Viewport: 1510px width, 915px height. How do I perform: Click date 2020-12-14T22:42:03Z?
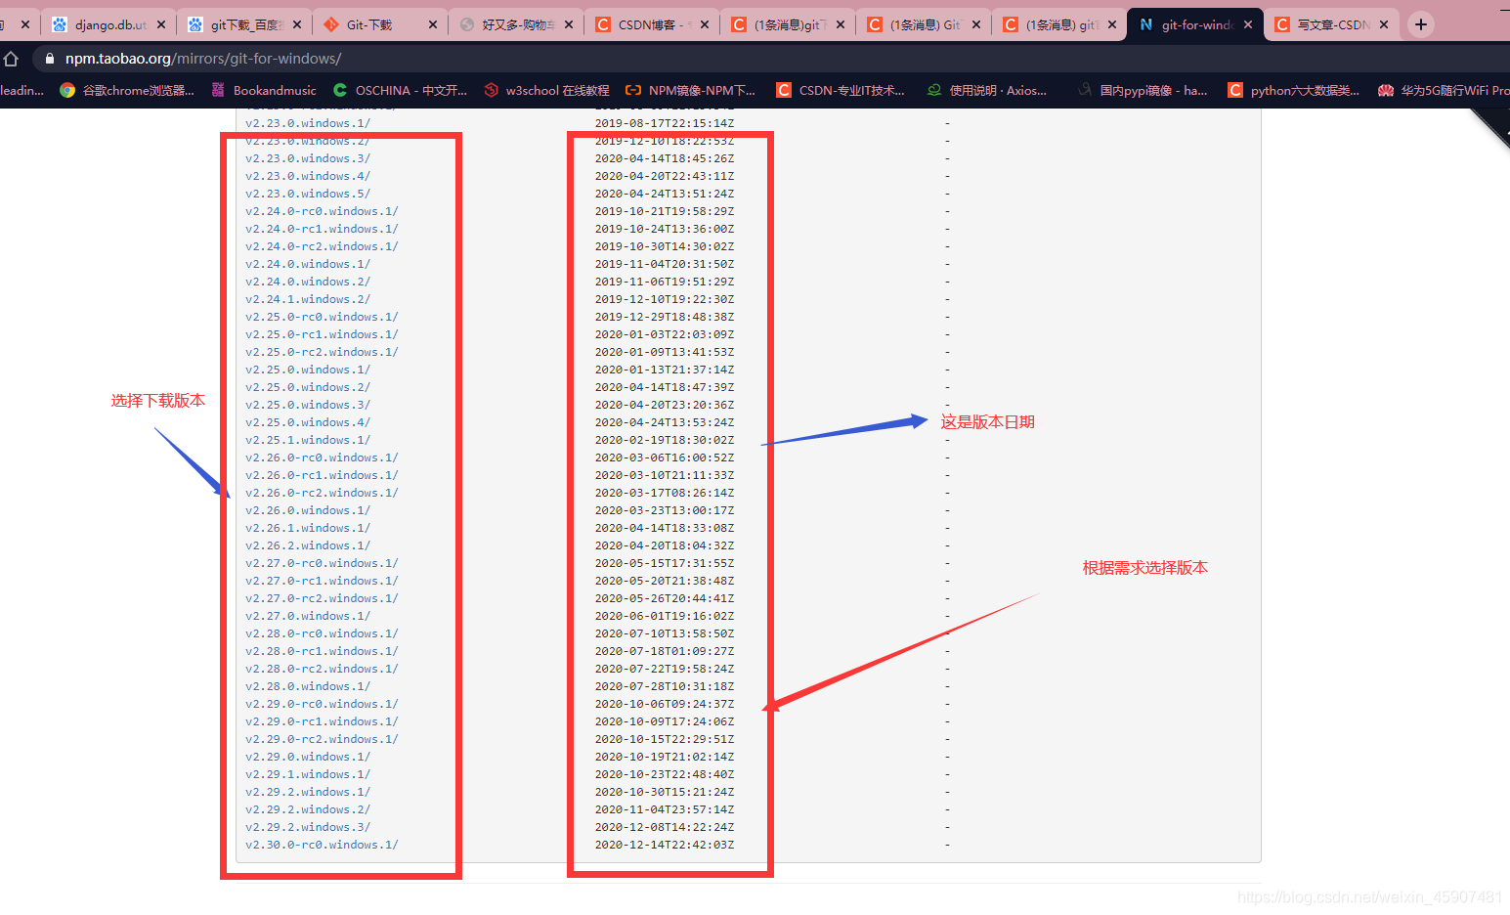tap(665, 845)
